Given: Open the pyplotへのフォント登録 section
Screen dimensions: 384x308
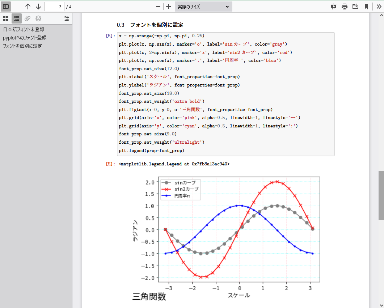Looking at the screenshot, I should pos(25,37).
